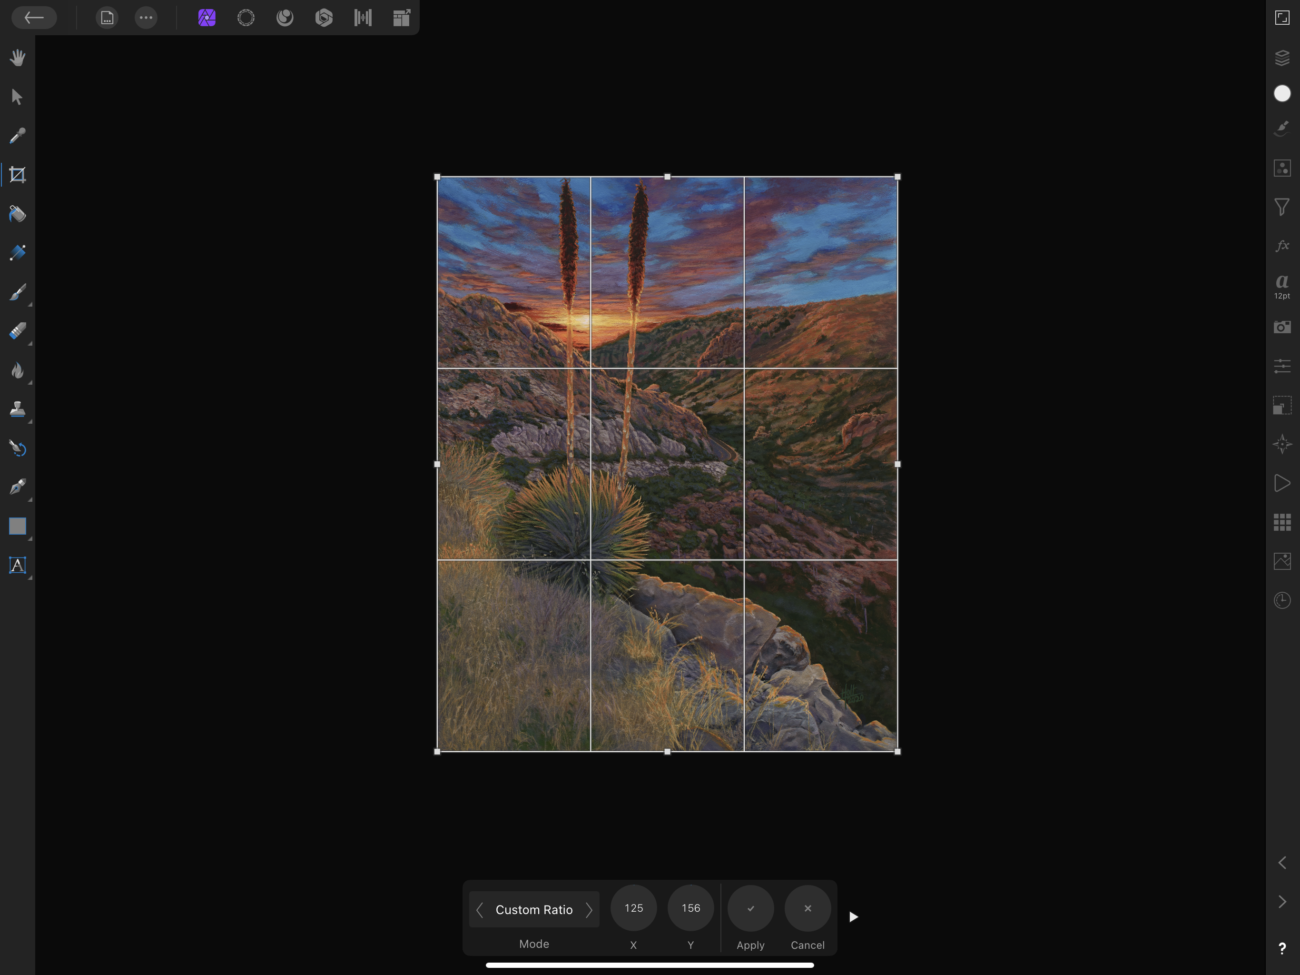Screen dimensions: 1300x975
Task: Select the Color Picker eyedropper tool
Action: click(18, 136)
